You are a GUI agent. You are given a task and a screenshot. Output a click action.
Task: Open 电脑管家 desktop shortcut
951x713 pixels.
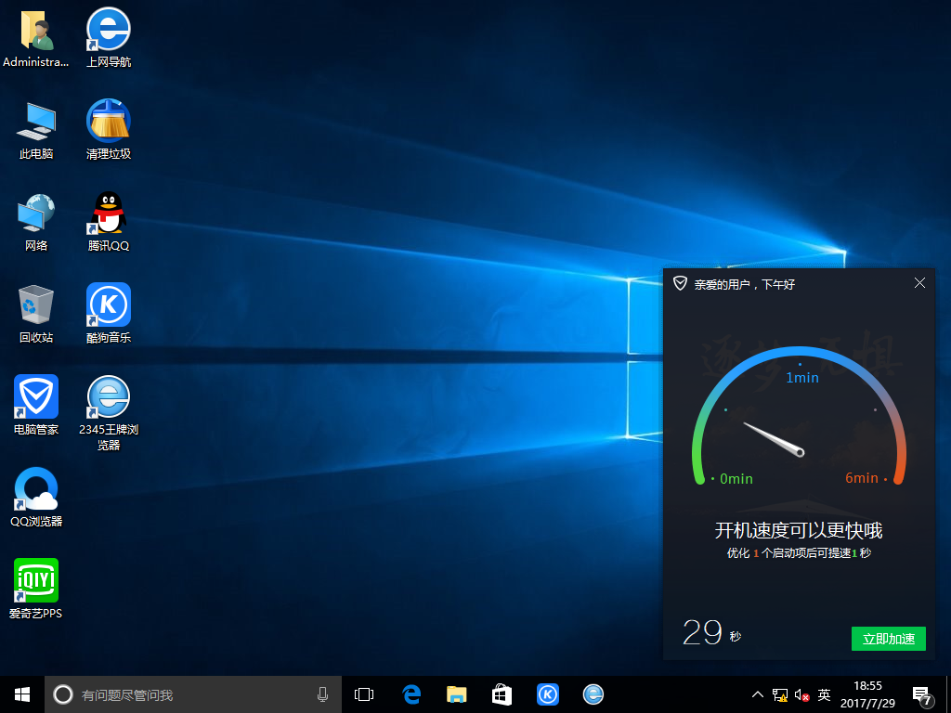point(36,406)
